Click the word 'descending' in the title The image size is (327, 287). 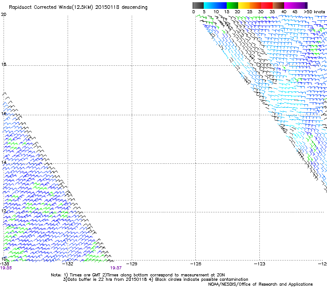click(134, 8)
